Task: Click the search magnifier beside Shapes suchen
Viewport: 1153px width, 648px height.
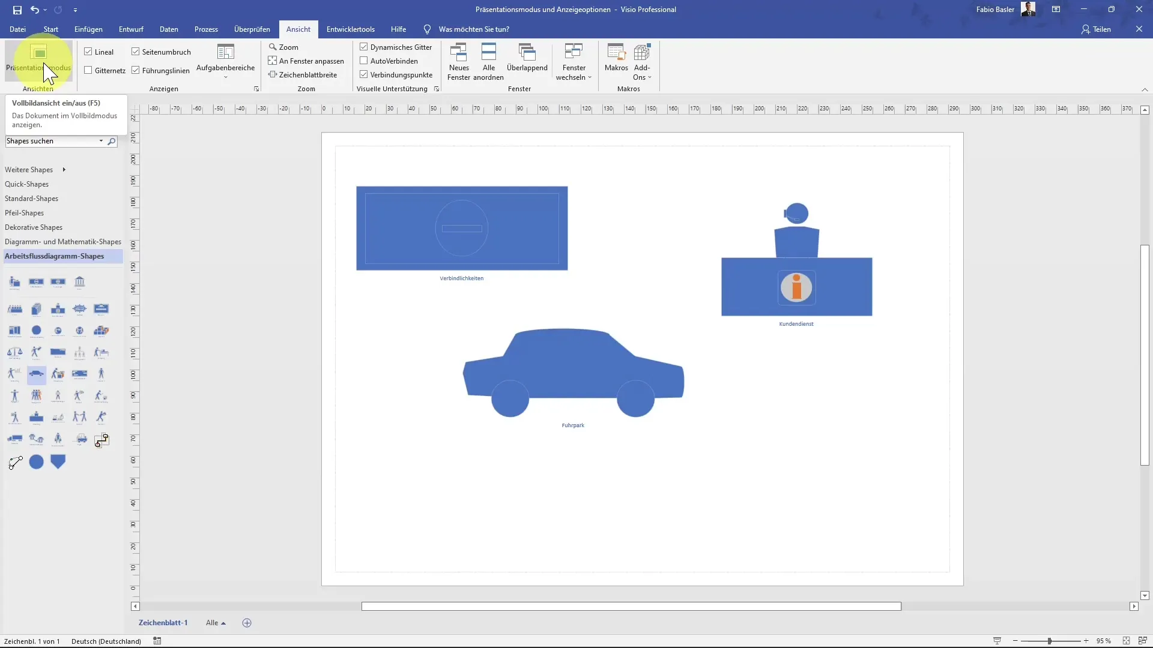Action: 111,142
